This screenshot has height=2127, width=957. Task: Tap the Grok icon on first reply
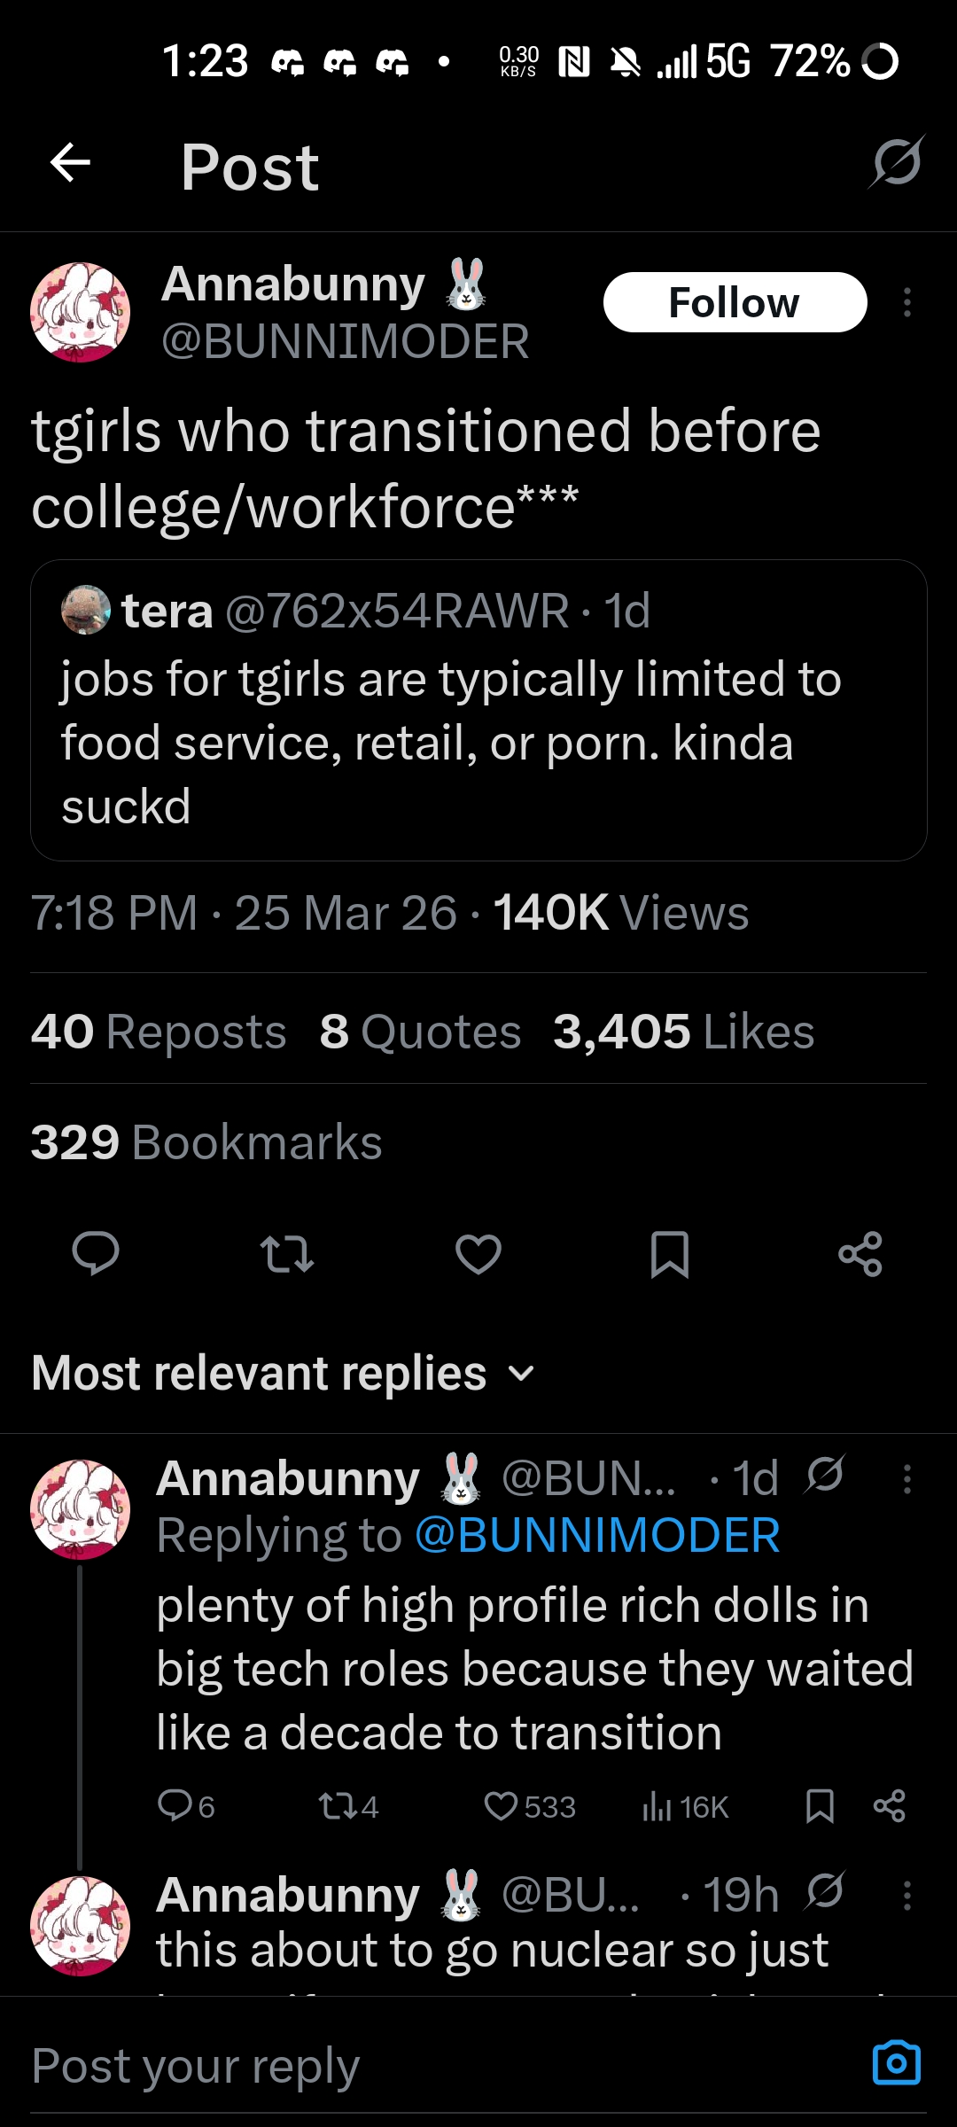click(825, 1476)
